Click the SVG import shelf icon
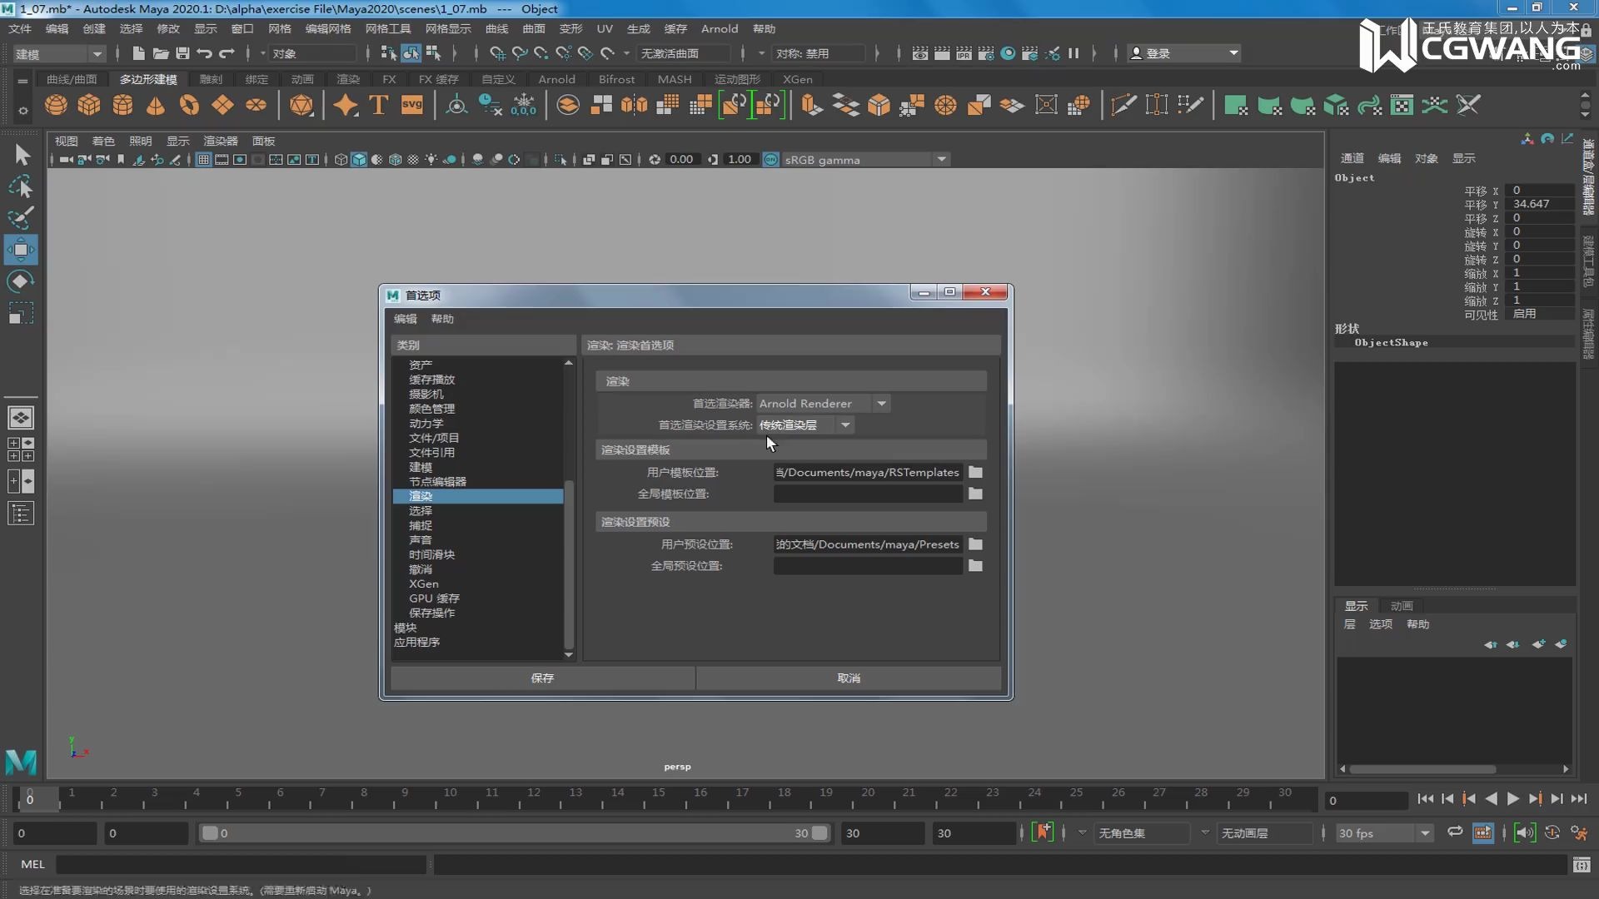 pyautogui.click(x=412, y=105)
